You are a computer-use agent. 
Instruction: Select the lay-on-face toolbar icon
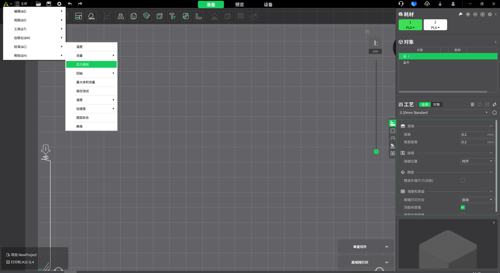point(91,16)
